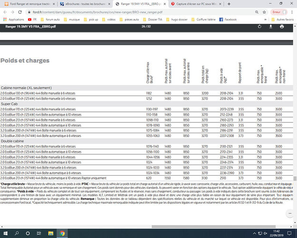Click the scroll-down arrow of vertical scrollbar
Viewport: 297px width, 238px height.
coord(295,223)
